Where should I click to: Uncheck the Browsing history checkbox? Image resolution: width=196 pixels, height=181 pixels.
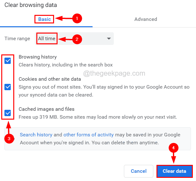point(8,60)
